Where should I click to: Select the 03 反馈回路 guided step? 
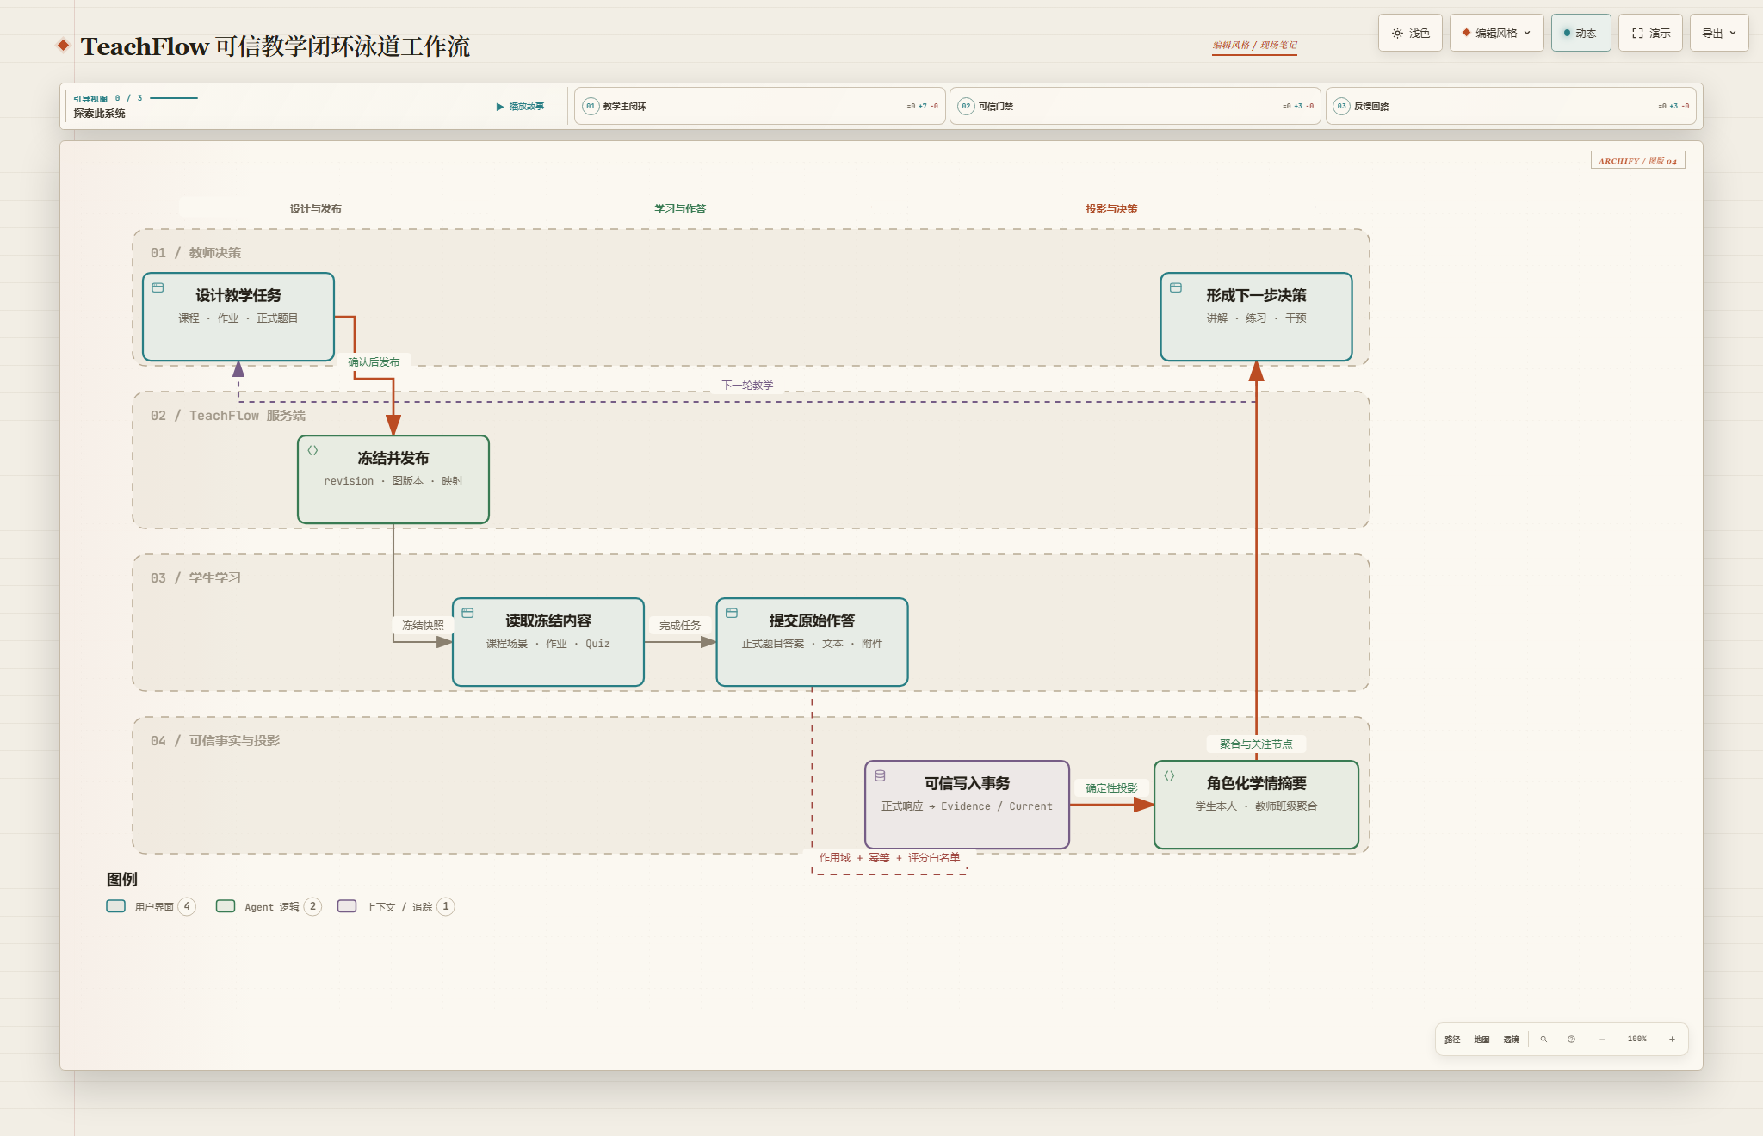[x=1511, y=106]
